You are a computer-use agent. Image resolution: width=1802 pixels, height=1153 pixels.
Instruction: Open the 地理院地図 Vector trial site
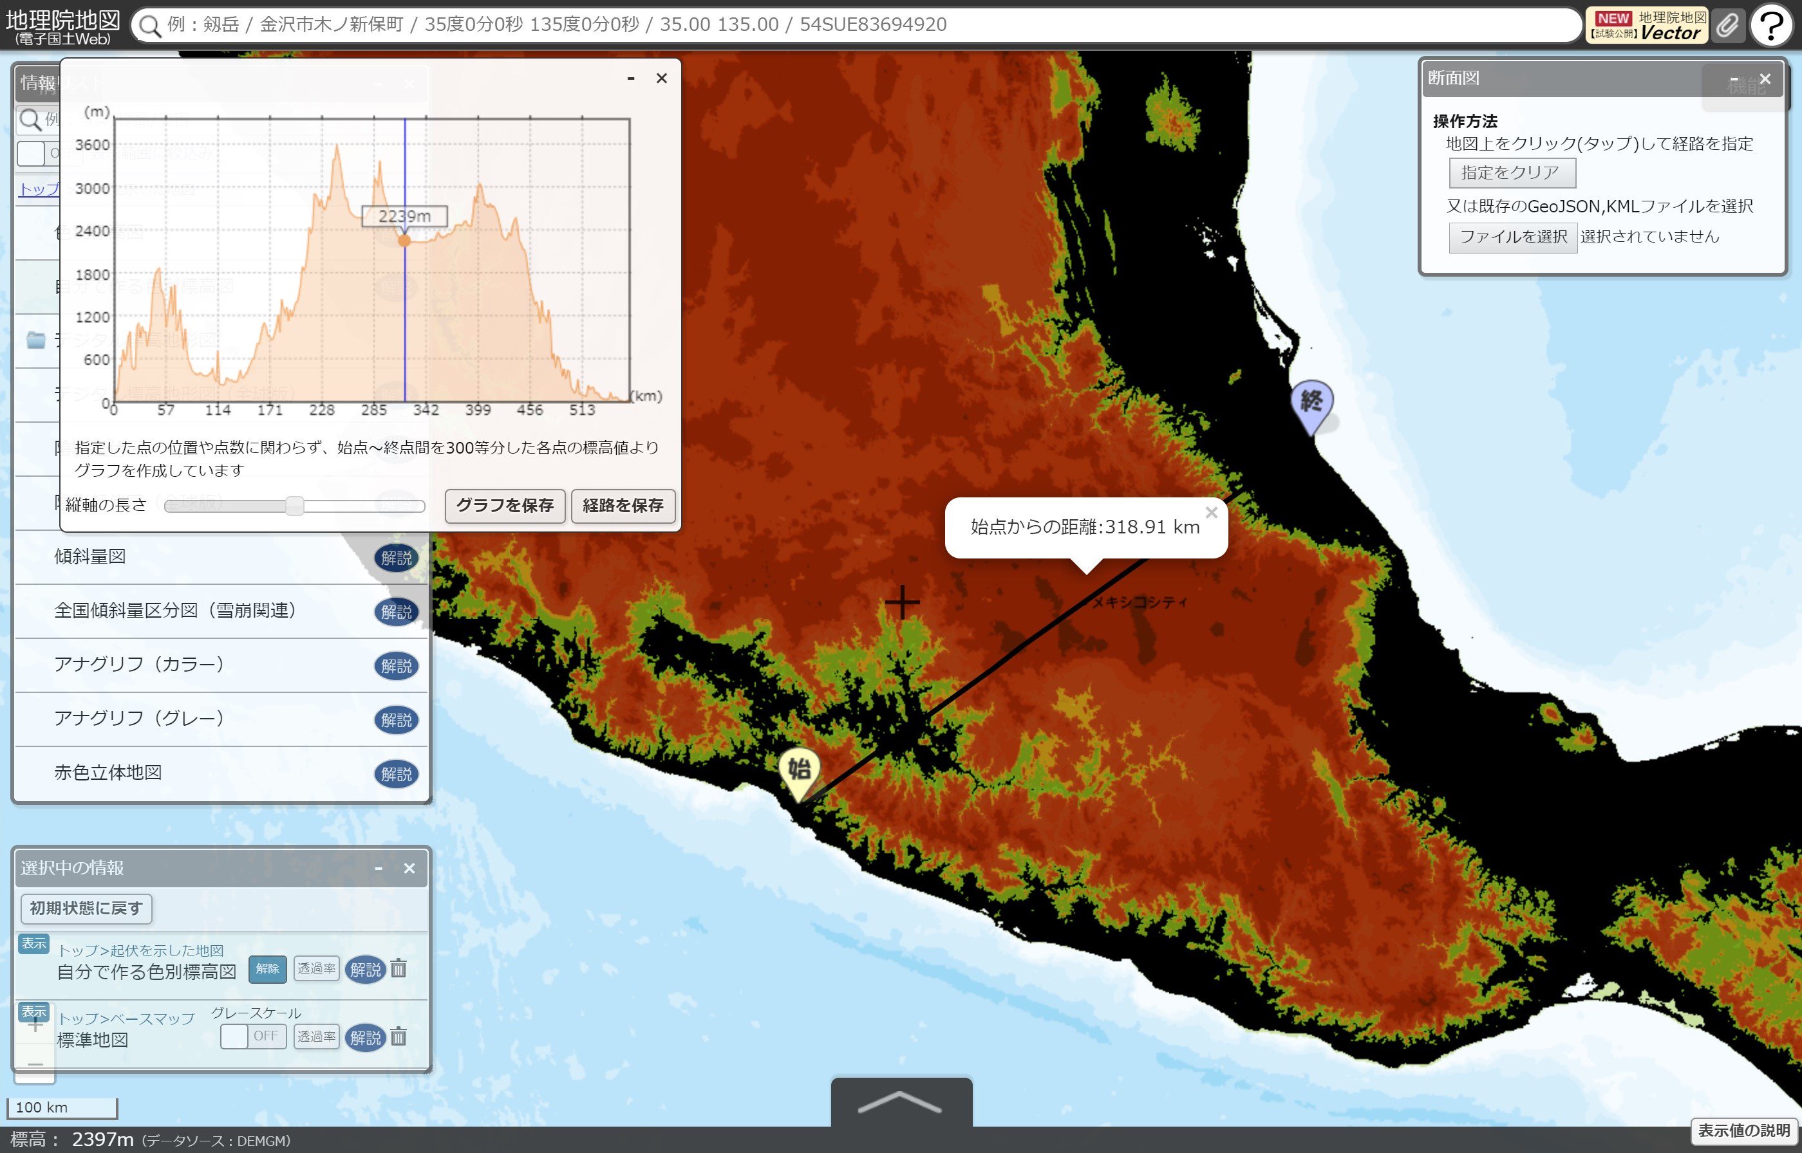pos(1646,26)
